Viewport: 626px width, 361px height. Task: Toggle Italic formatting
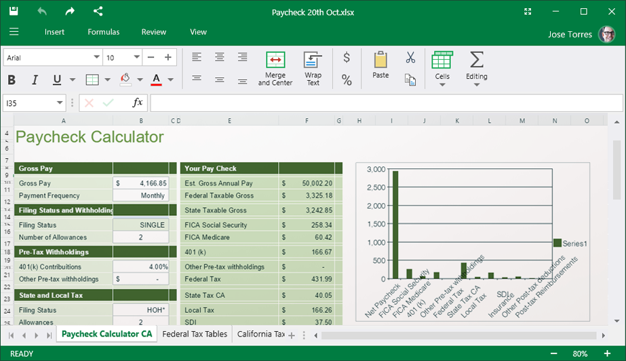[35, 80]
